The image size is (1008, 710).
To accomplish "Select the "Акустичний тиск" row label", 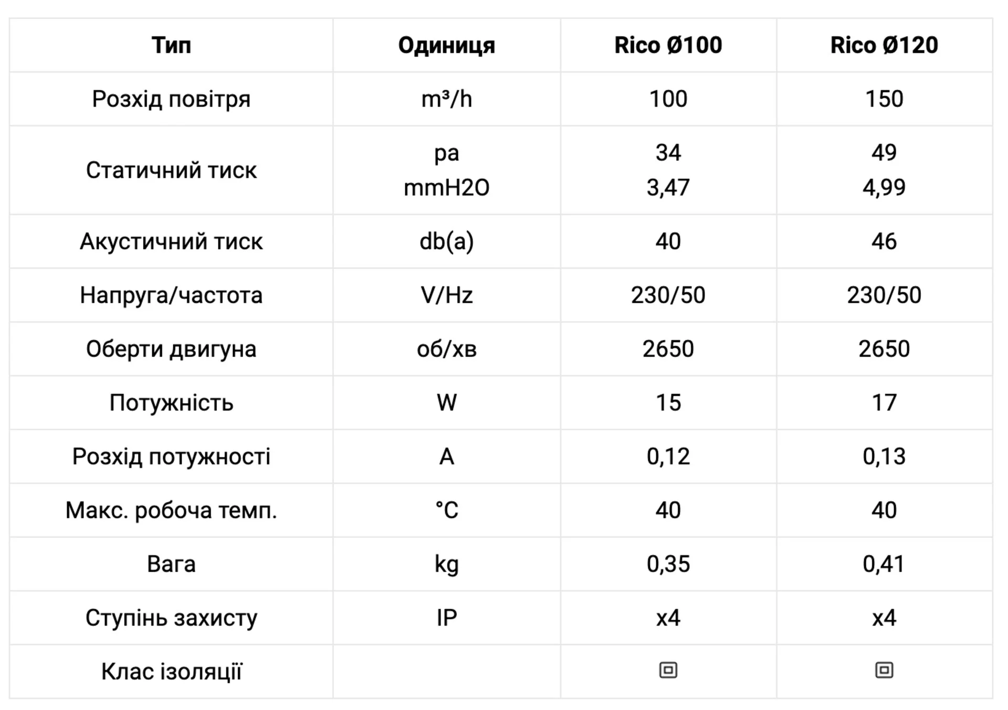I will (x=171, y=241).
